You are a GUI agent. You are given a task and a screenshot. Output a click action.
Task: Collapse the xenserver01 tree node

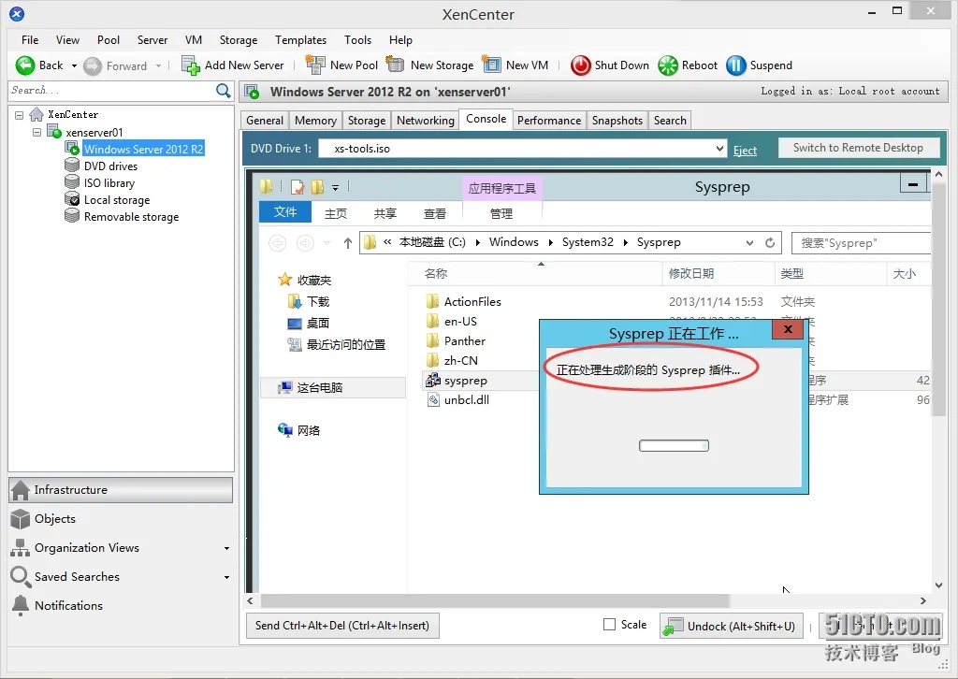point(36,132)
